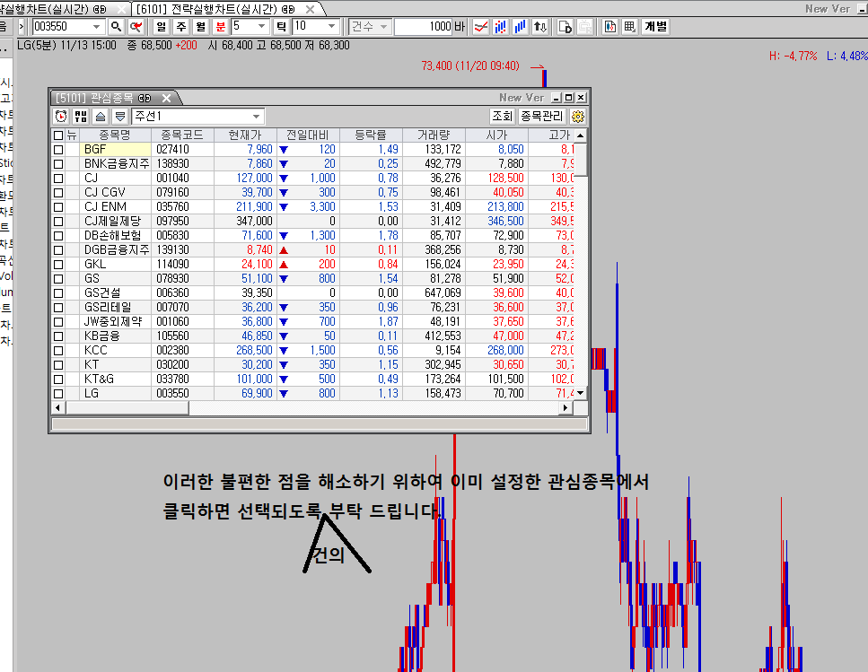Toggle the select-all checkbox in table header
868x672 pixels.
(x=58, y=135)
